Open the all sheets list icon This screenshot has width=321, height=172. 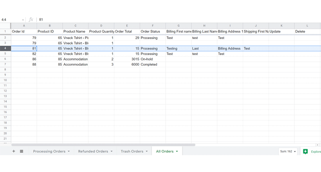point(22,151)
